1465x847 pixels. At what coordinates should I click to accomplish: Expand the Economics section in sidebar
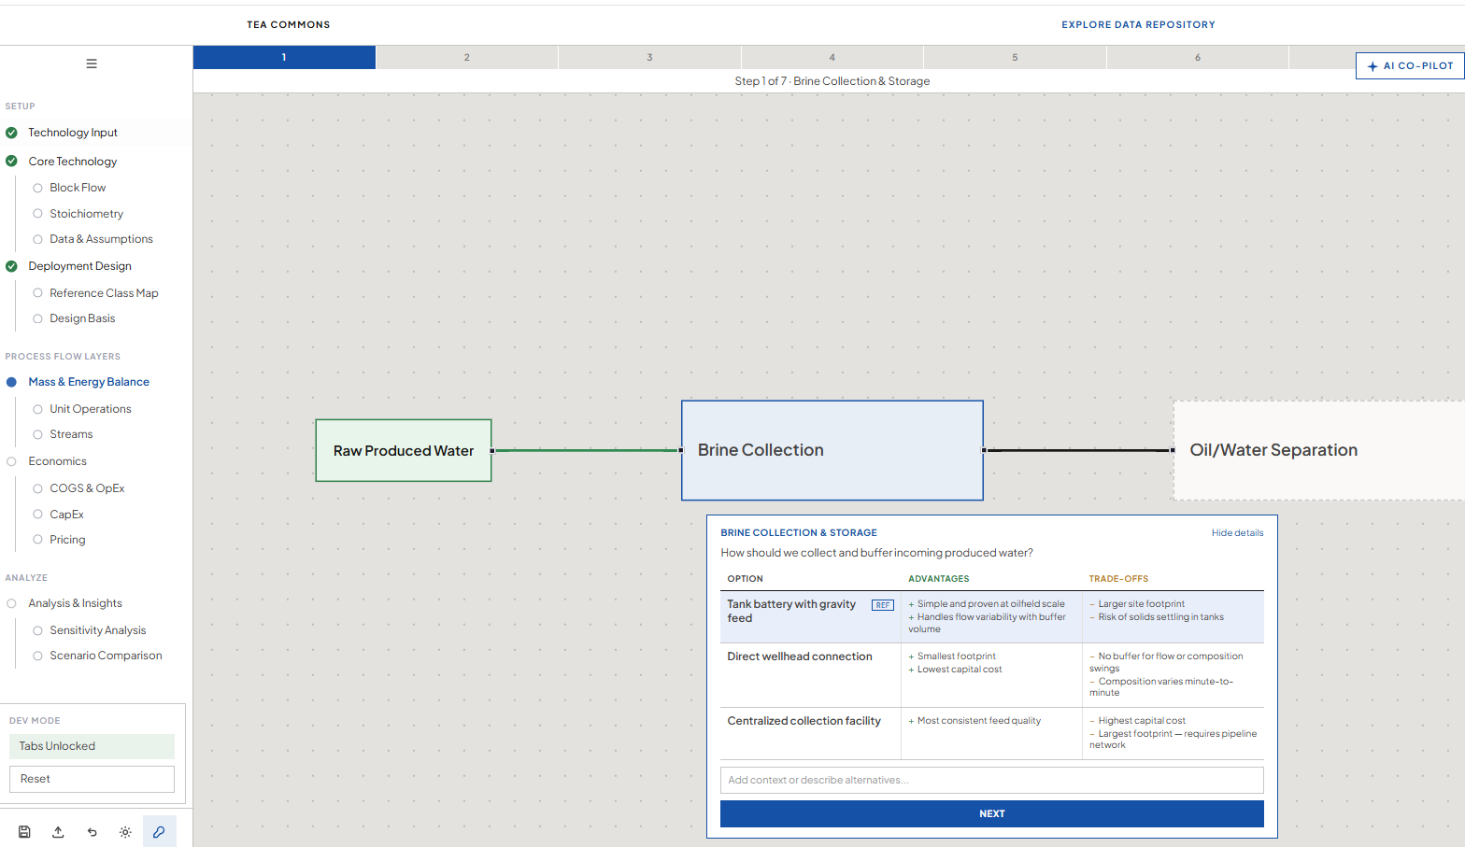57,461
